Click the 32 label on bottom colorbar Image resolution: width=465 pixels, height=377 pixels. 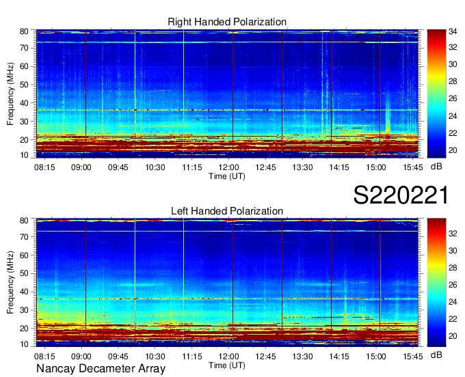453,234
